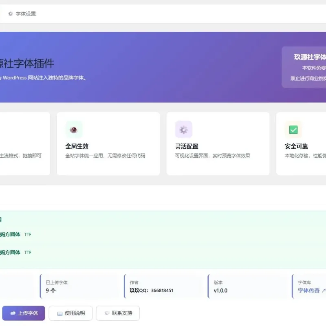Click the 作者 label
Image resolution: width=326 pixels, height=326 pixels.
[134, 282]
